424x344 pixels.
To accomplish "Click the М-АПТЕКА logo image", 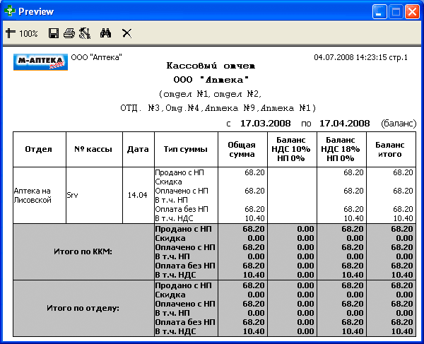I will tap(40, 62).
